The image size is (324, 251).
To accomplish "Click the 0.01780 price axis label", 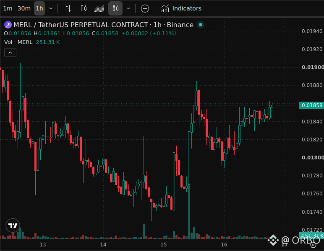I will click(x=312, y=176).
